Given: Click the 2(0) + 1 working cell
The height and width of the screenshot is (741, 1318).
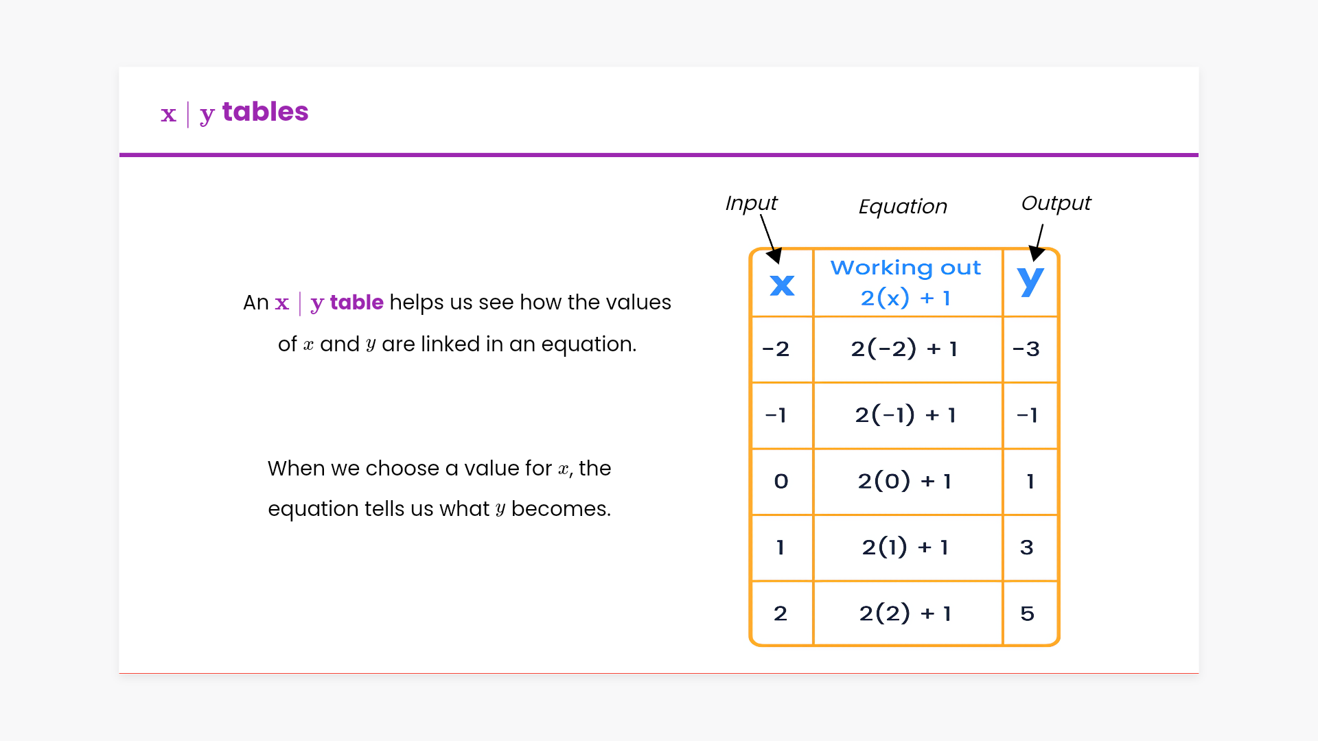Looking at the screenshot, I should 905,481.
